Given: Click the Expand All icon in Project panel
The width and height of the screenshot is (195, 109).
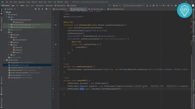Looking at the screenshot, I should (39, 9).
